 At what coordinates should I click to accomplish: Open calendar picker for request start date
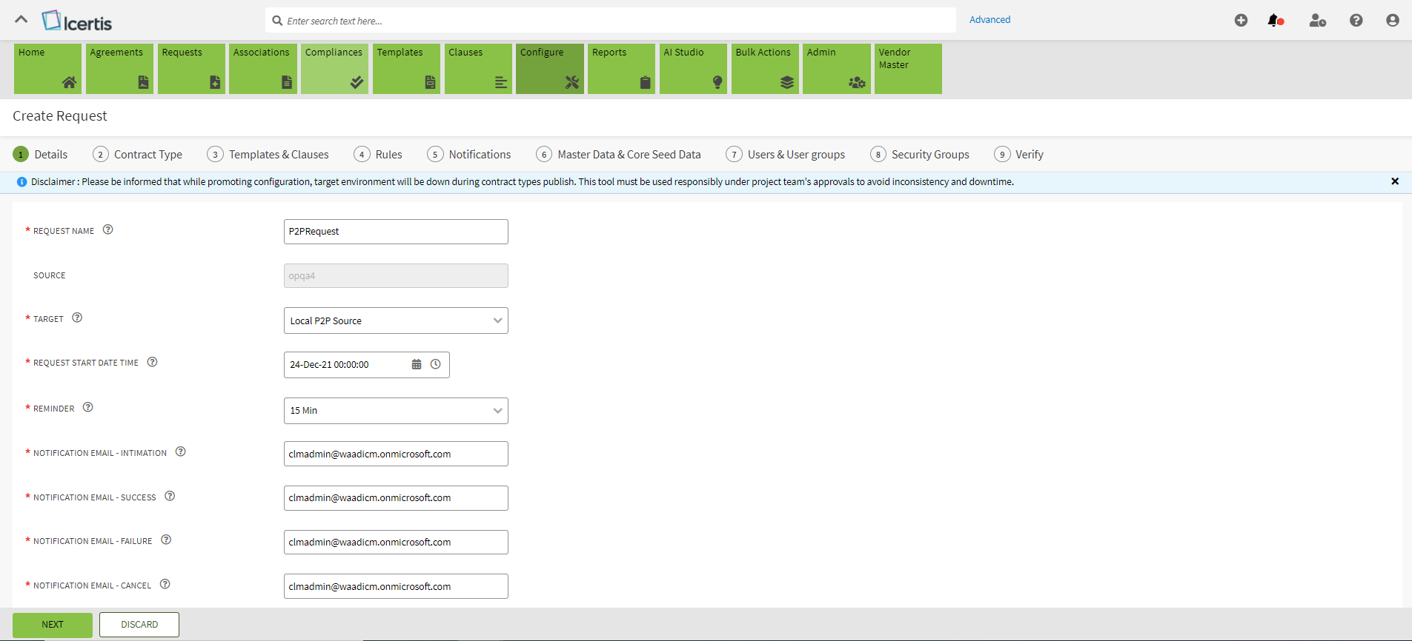click(x=417, y=364)
